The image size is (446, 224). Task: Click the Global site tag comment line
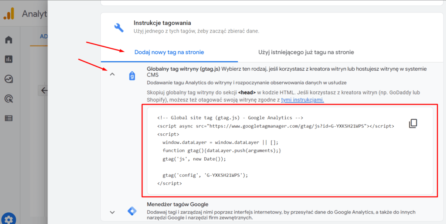[x=230, y=118]
